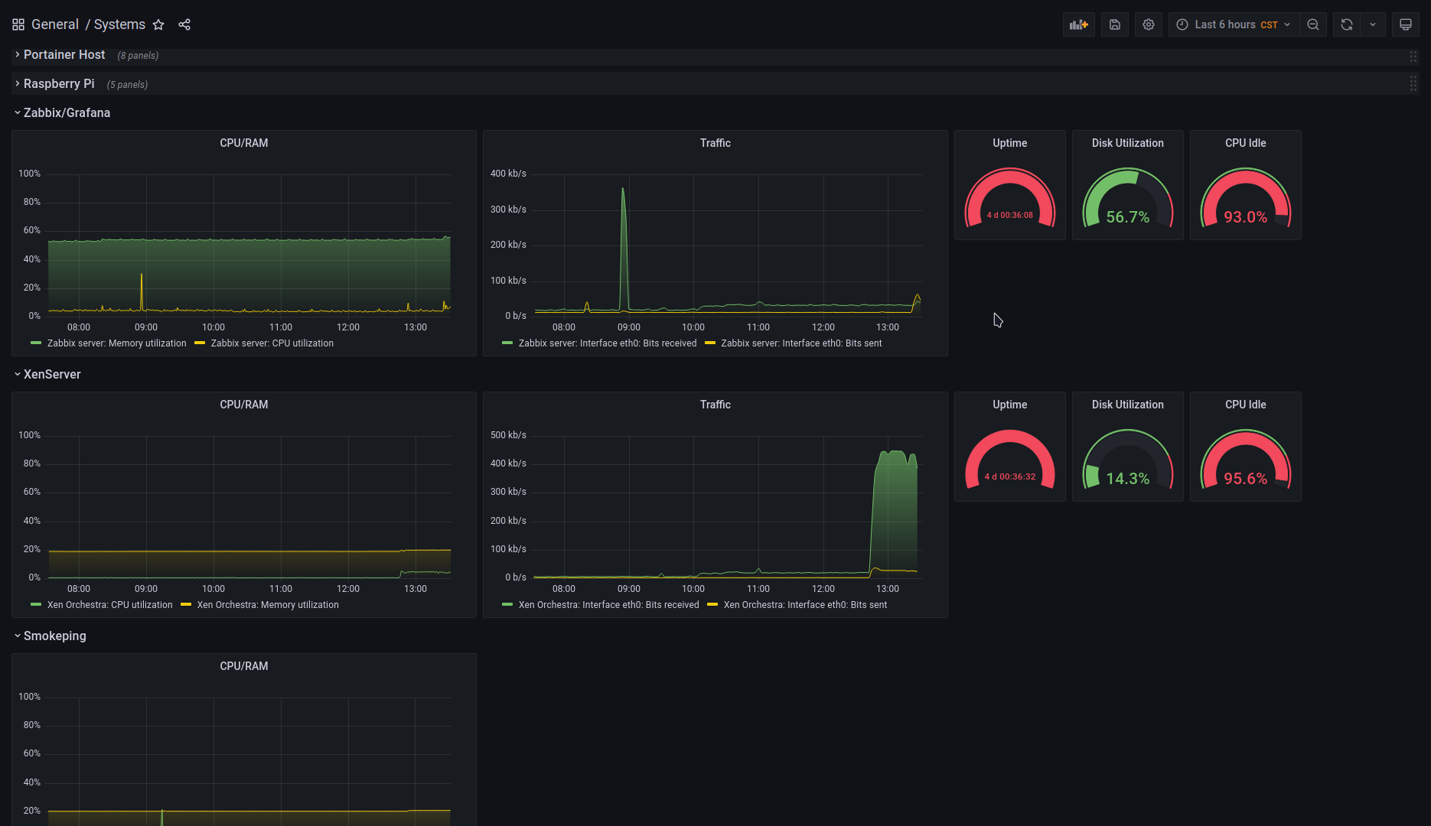Click the zoom out time range icon
Image resolution: width=1431 pixels, height=826 pixels.
click(1313, 24)
